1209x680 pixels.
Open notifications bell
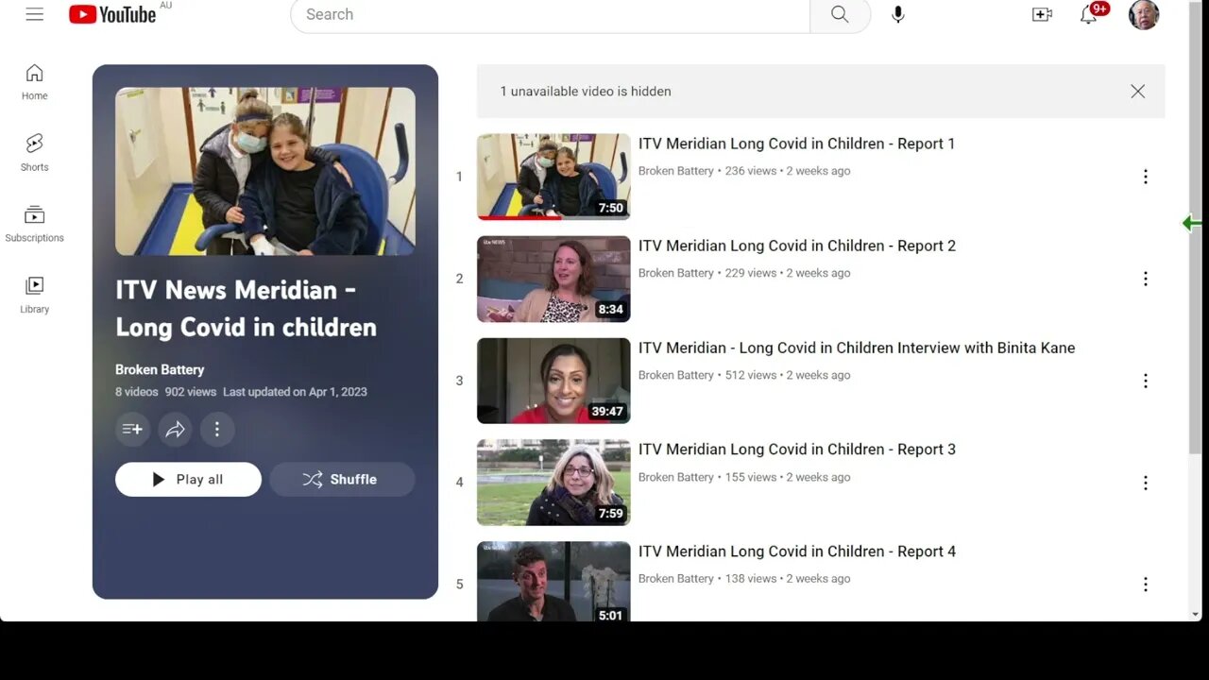(1089, 14)
